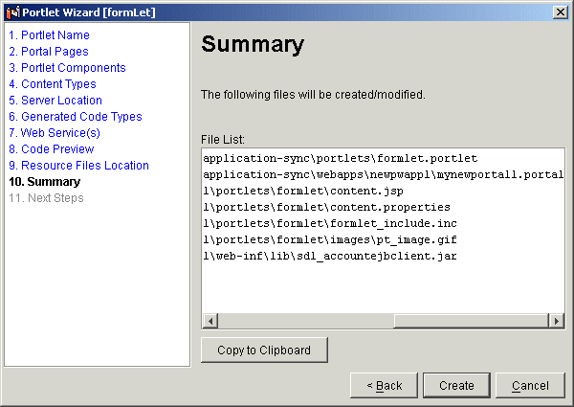
Task: Click the file list right scroll arrow
Action: click(556, 321)
